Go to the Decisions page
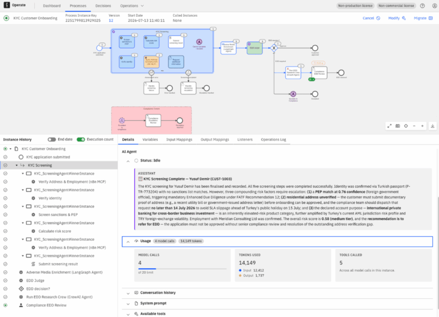 point(103,6)
